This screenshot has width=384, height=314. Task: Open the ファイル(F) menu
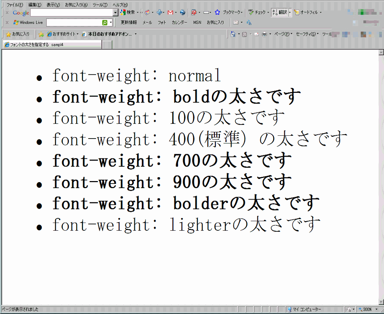coord(14,5)
